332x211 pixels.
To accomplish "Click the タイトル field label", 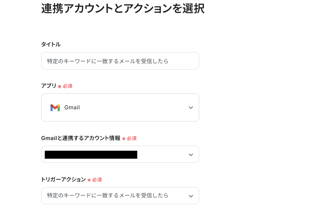I will pos(51,44).
